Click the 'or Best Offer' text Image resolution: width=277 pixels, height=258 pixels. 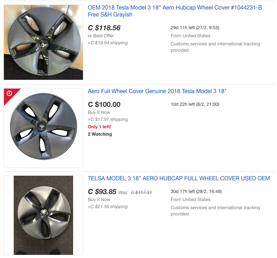click(x=101, y=36)
